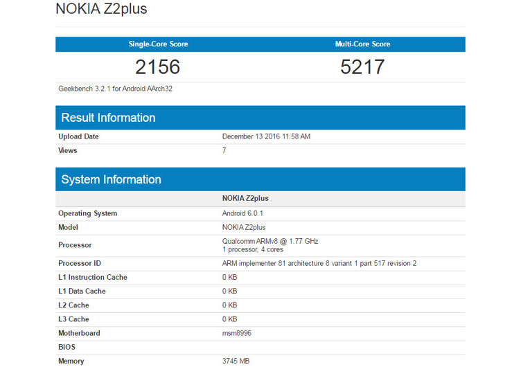
Task: Click the Qualcomm ARMv8 @ 1.77 GHz processor value
Action: (x=270, y=241)
